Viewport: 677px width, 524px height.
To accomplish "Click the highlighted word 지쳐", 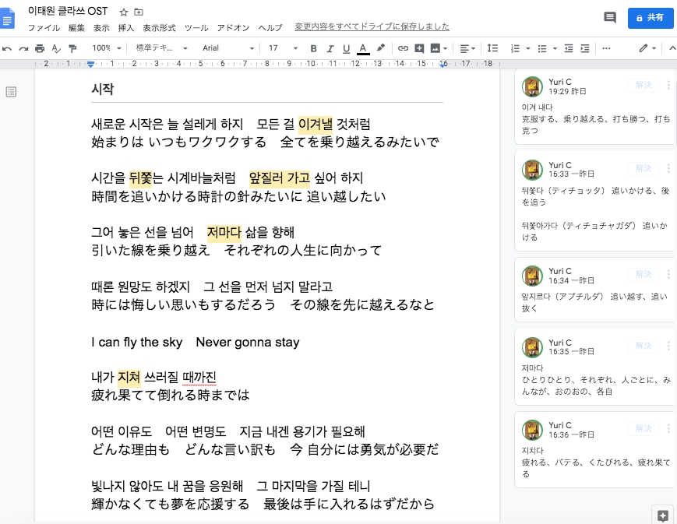I will click(129, 377).
